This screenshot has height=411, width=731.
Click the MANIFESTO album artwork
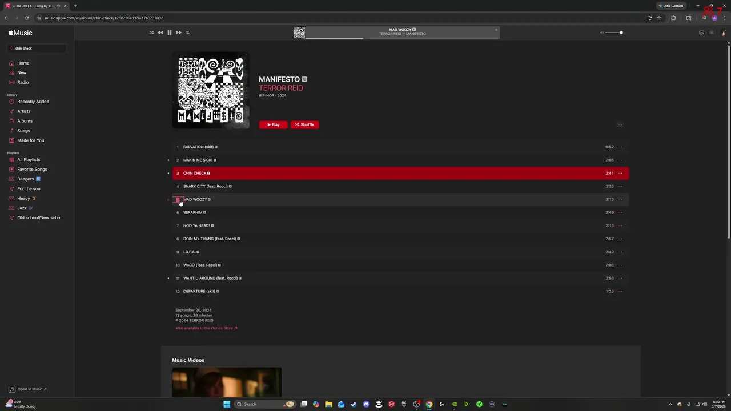211,90
